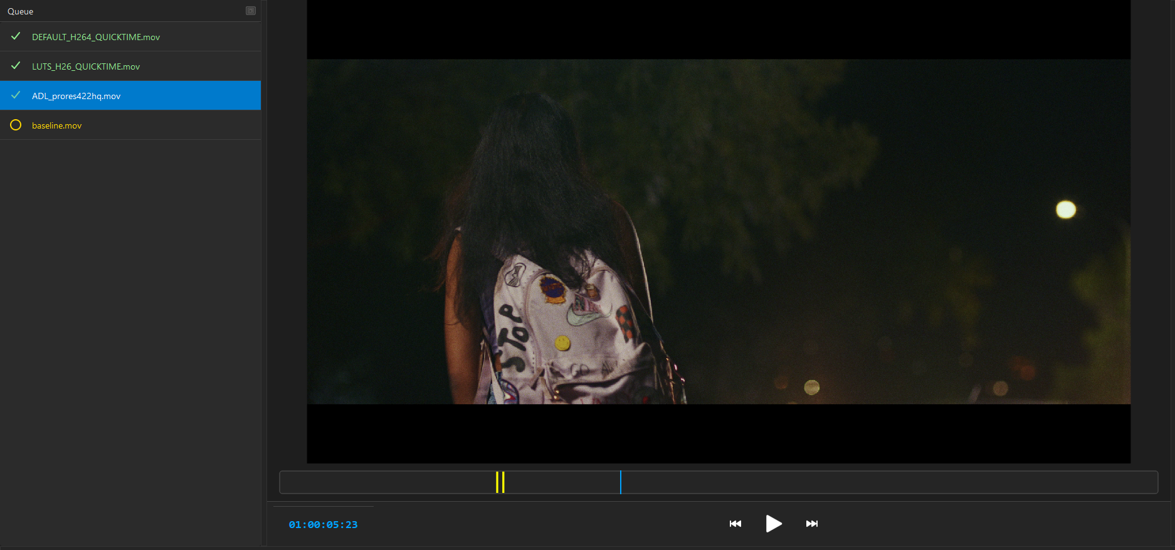The width and height of the screenshot is (1175, 550).
Task: Click the right yellow marker on timeline
Action: pos(503,482)
